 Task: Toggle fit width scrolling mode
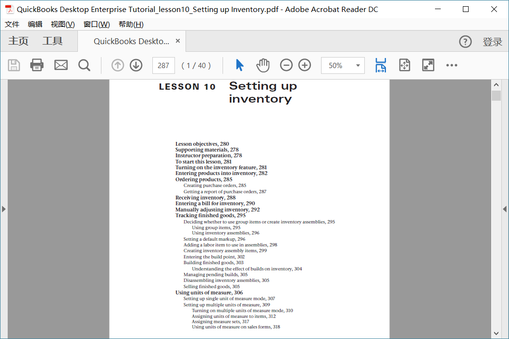pyautogui.click(x=381, y=65)
